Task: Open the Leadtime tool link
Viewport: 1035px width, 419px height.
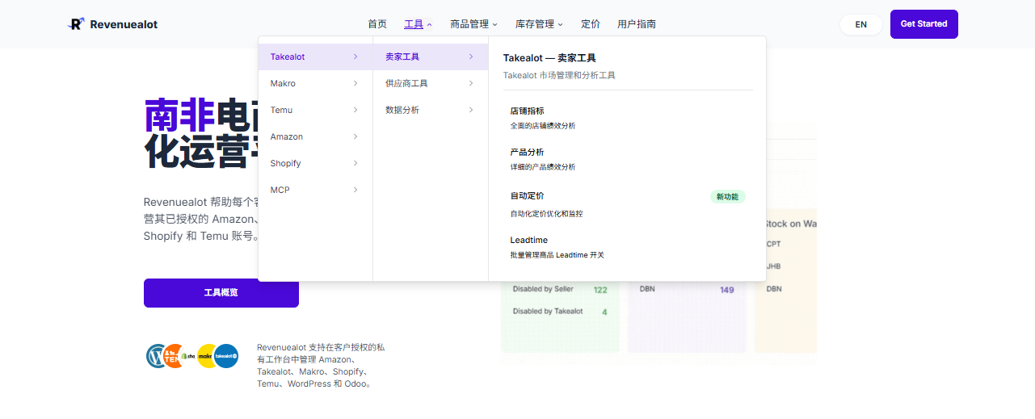Action: click(x=626, y=247)
